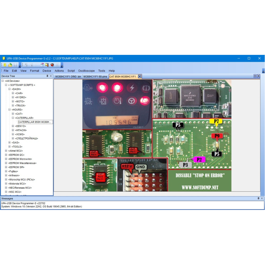The width and height of the screenshot is (265, 265).
Task: Pin the Device Tree panel
Action: click(47, 76)
